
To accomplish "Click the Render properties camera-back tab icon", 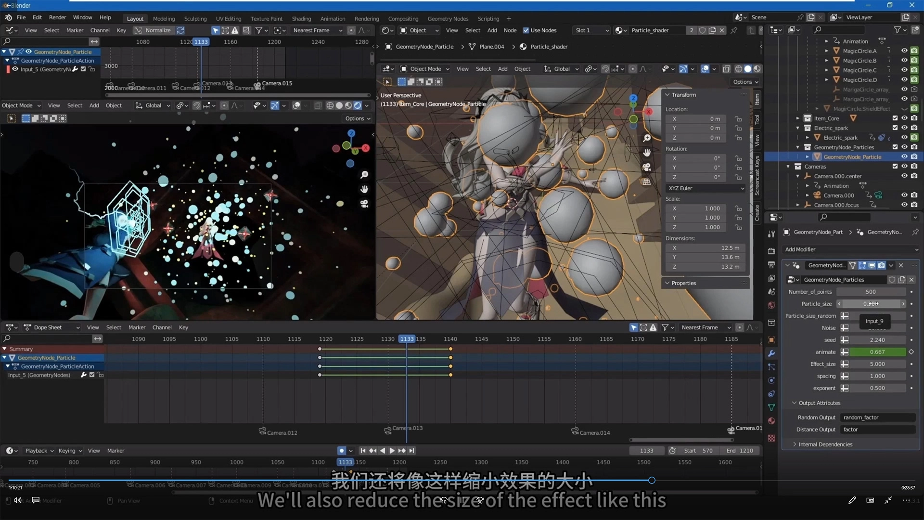I will coord(771,251).
